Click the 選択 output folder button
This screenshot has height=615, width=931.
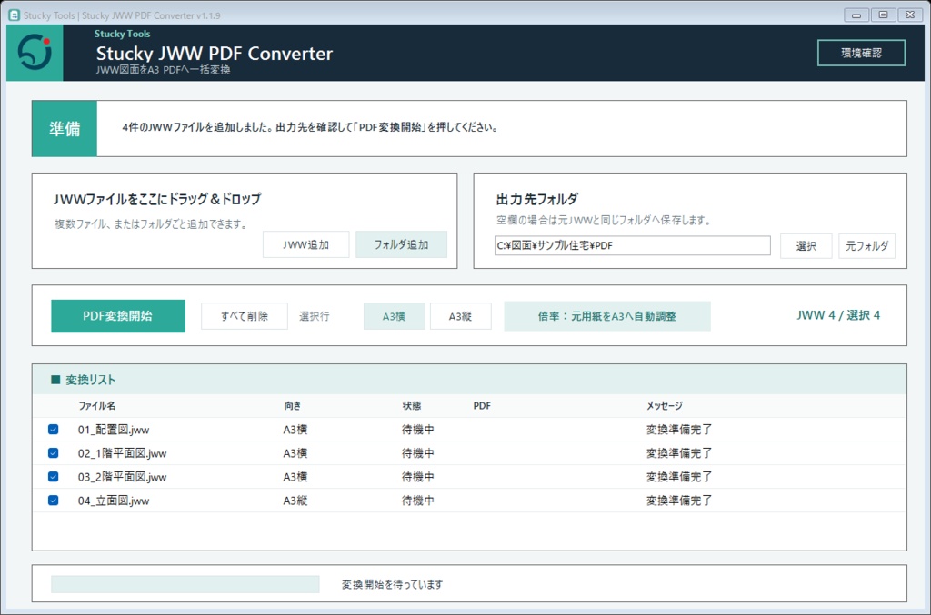[x=806, y=245]
